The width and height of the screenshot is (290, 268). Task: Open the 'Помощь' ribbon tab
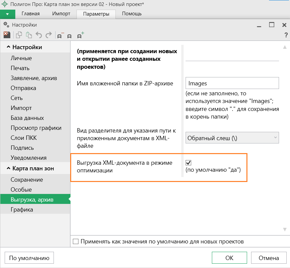(132, 14)
